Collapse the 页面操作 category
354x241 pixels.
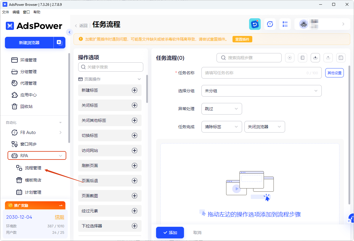139,79
